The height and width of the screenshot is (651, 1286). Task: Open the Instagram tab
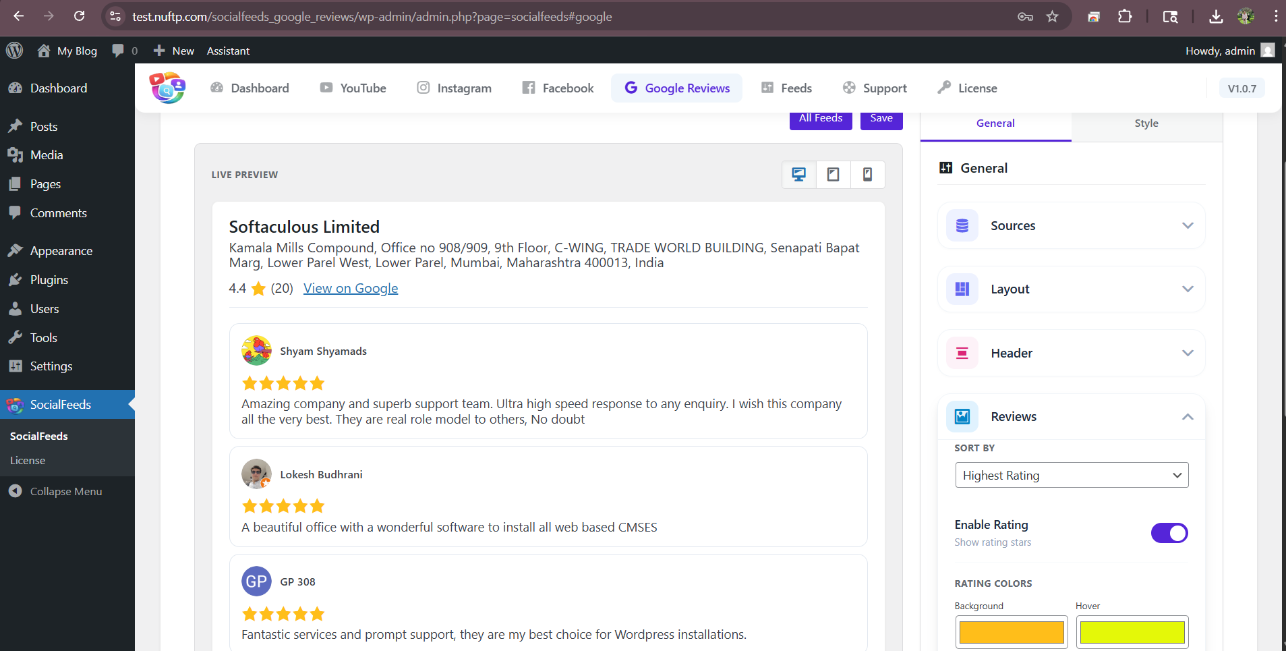point(454,88)
